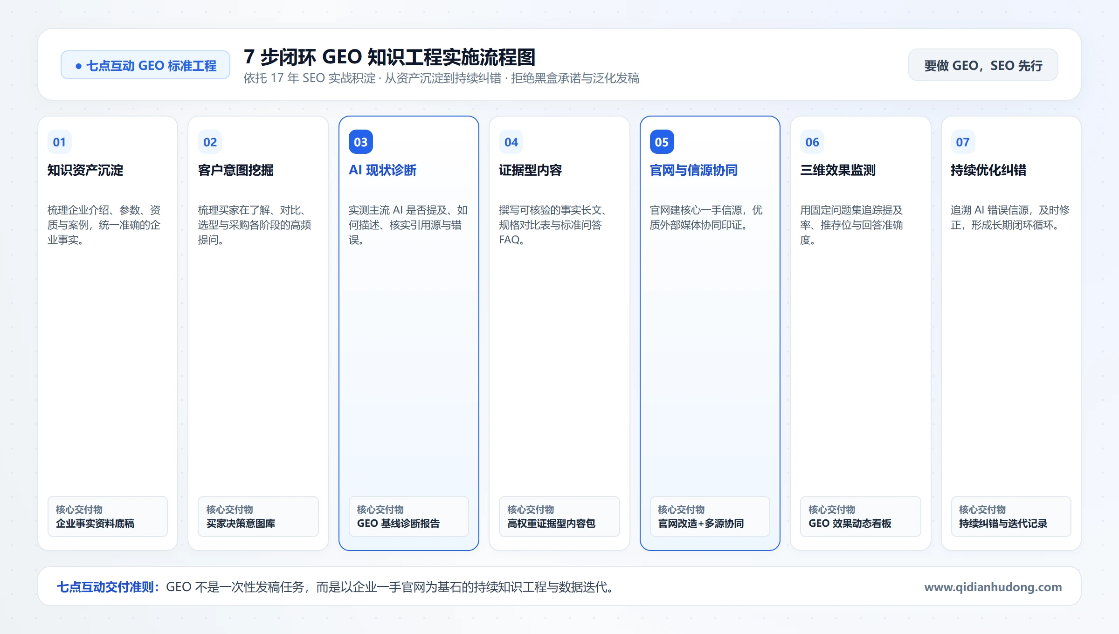Viewport: 1119px width, 634px height.
Task: Click description starting 梳理企业介绍、参数
Action: point(104,225)
